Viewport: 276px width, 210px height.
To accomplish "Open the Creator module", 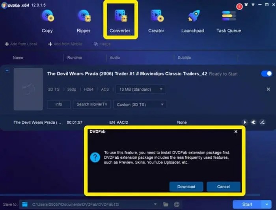I will [156, 21].
